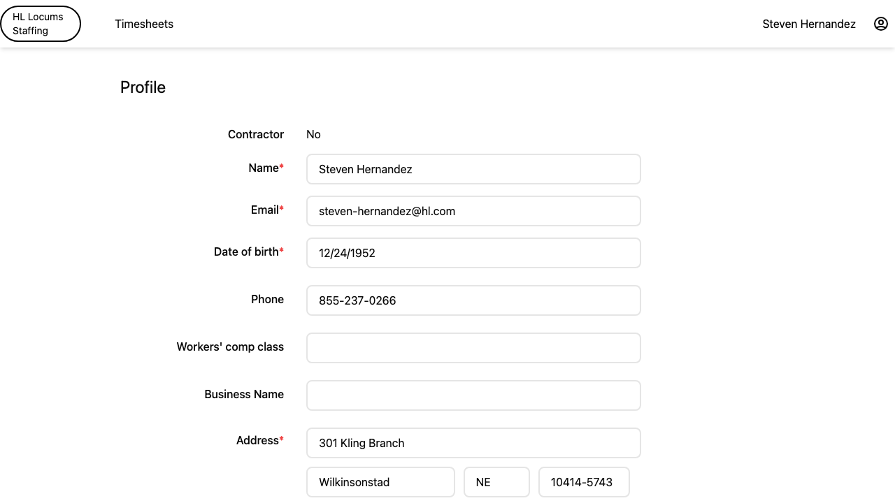The image size is (895, 503).
Task: Click the Steven Hernandez username in header
Action: click(809, 24)
